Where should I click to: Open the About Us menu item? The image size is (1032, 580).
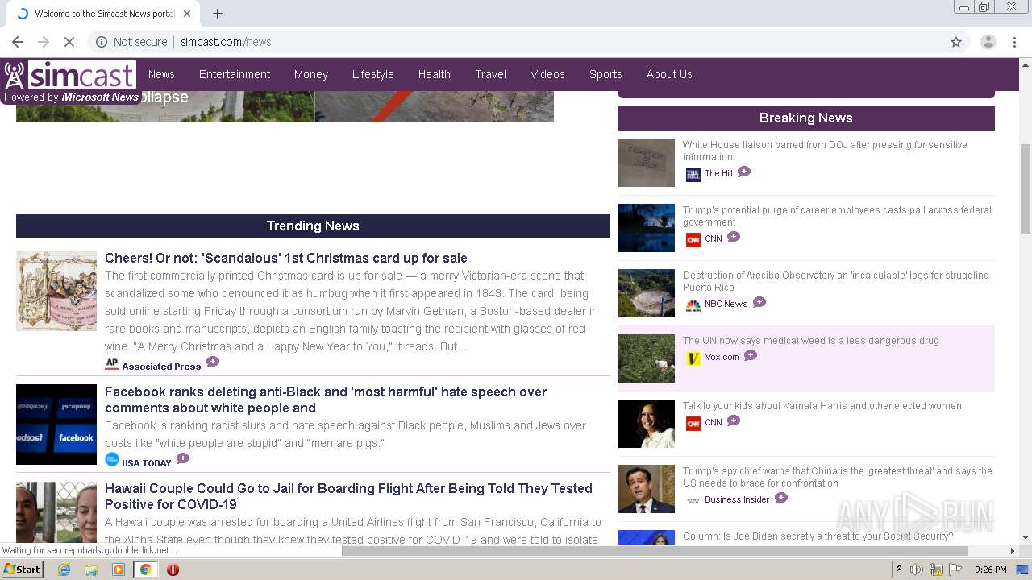tap(669, 74)
